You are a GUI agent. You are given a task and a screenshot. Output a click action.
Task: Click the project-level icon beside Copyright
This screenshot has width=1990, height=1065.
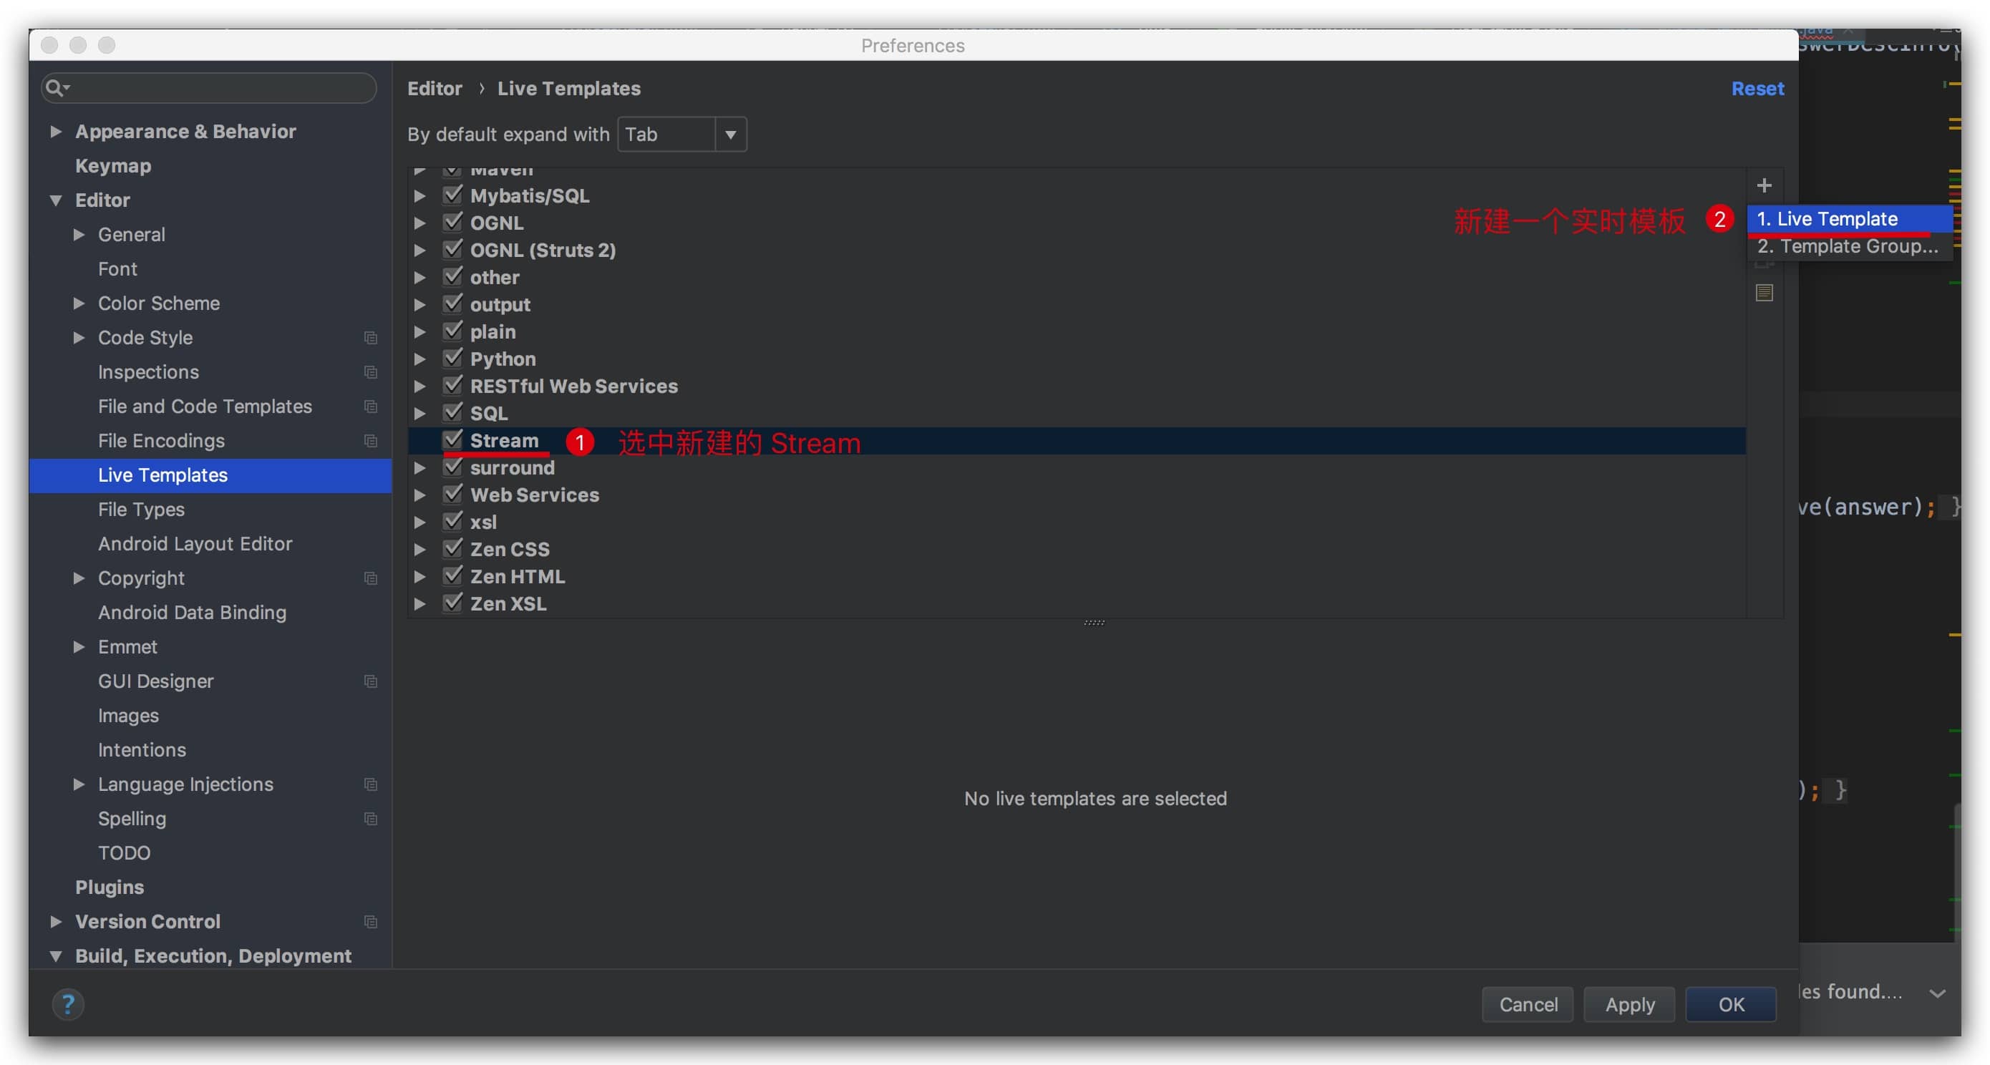click(x=371, y=578)
